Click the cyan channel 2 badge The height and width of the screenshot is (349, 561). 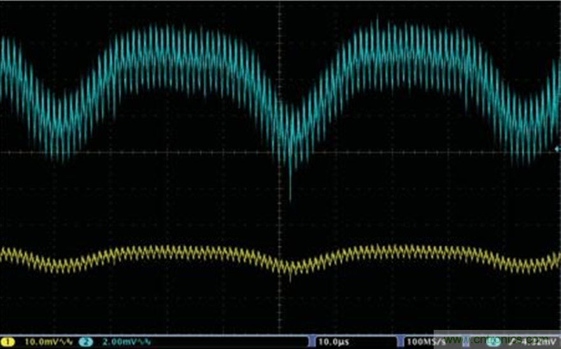85,342
